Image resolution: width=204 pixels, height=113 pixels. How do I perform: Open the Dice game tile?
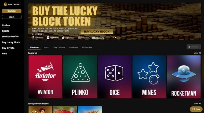[x=115, y=77]
